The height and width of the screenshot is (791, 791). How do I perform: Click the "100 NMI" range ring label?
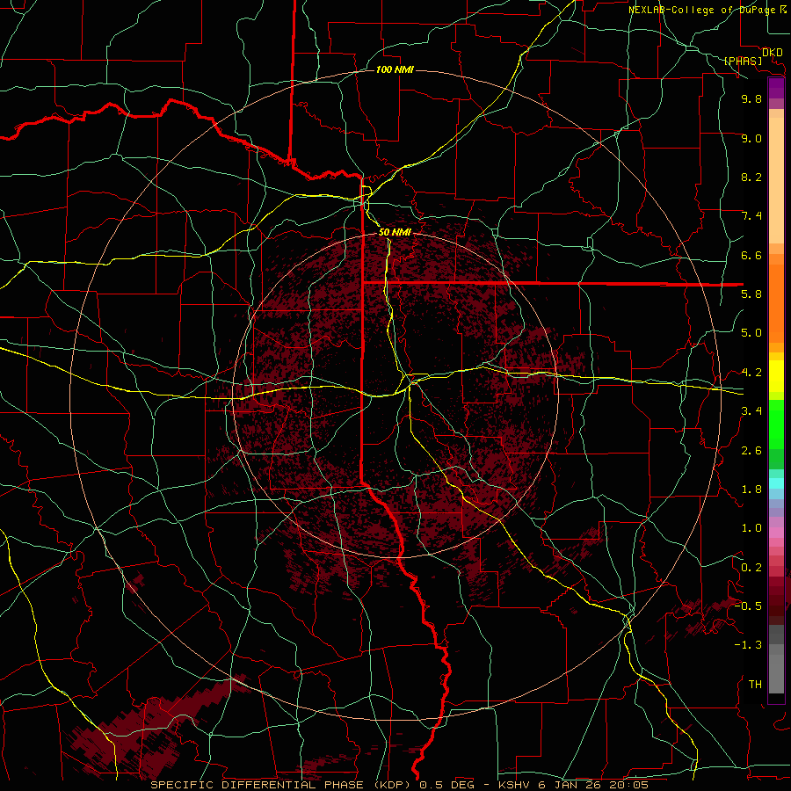pyautogui.click(x=395, y=69)
